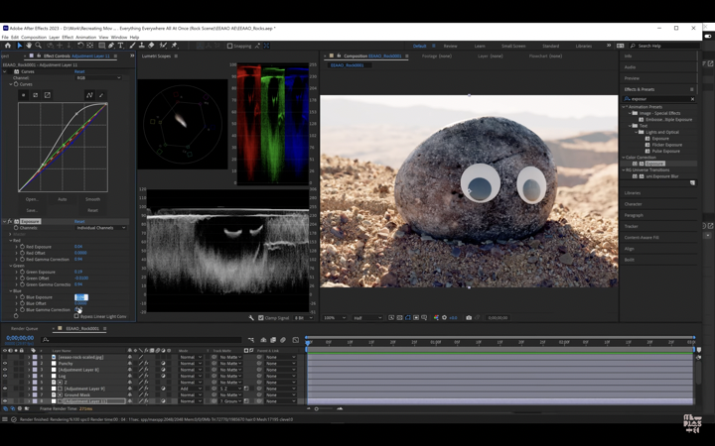715x446 pixels.
Task: Open the Effect menu
Action: [x=68, y=38]
